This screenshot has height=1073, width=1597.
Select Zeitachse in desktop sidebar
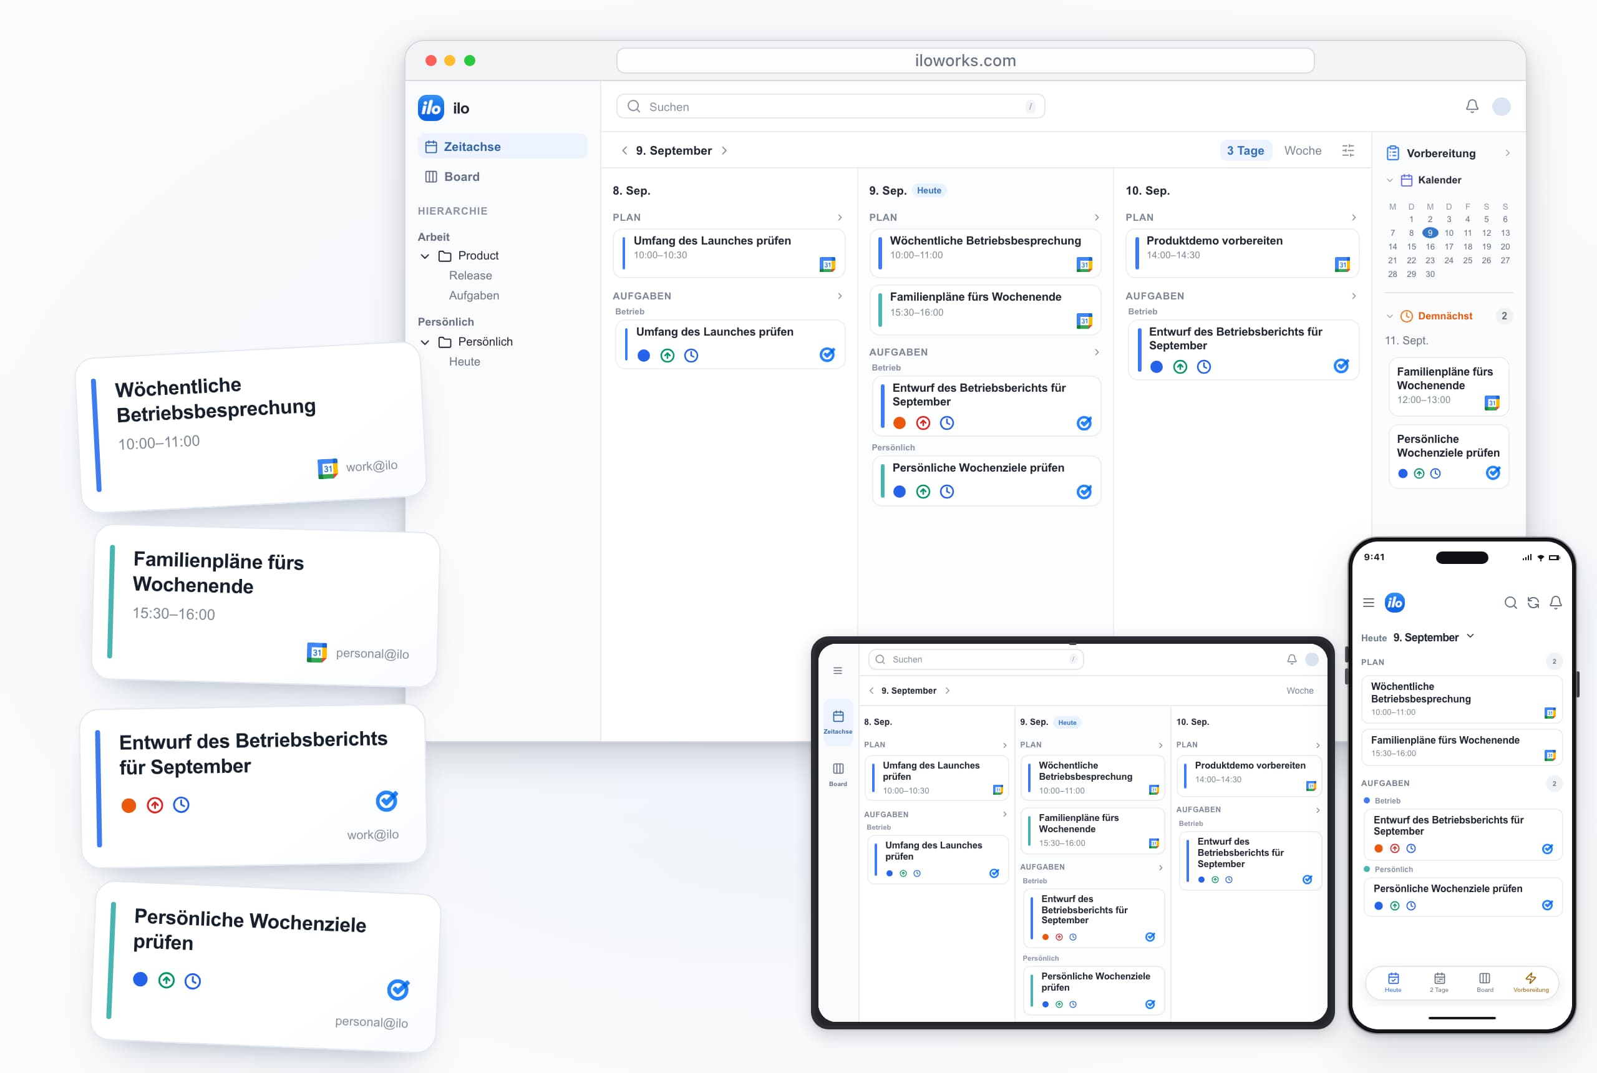tap(502, 147)
